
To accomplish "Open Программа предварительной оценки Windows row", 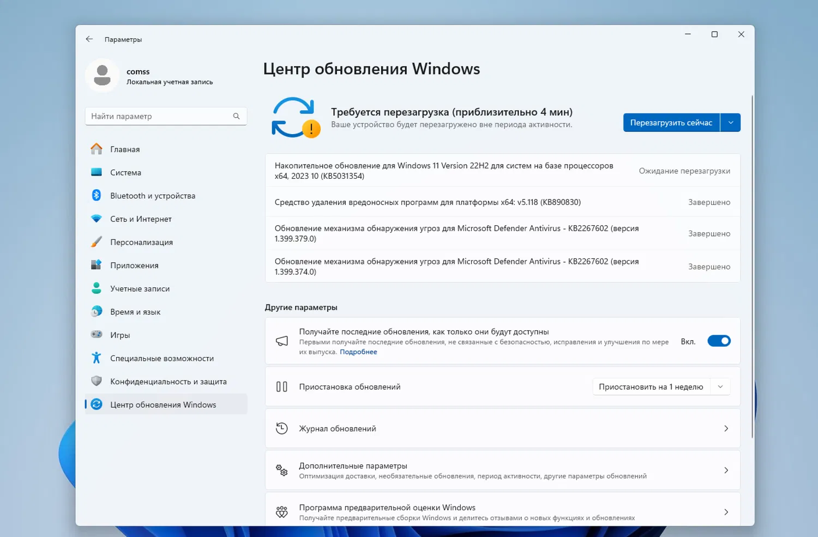I will pos(502,510).
